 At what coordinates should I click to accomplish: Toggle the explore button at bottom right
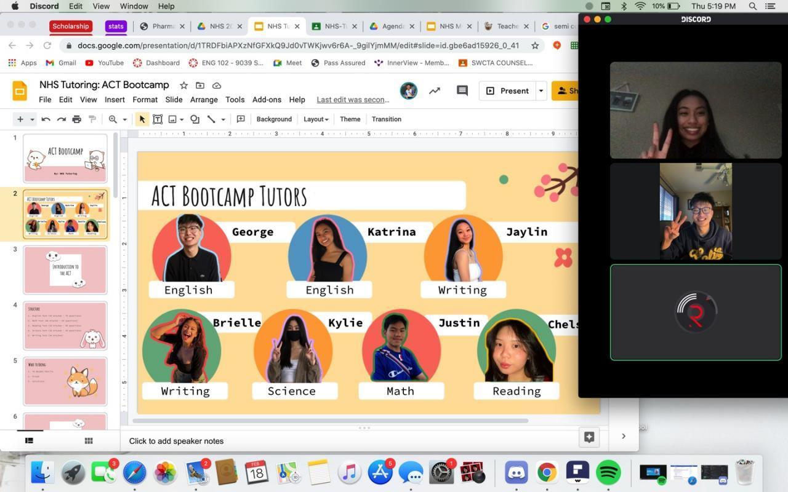(589, 437)
